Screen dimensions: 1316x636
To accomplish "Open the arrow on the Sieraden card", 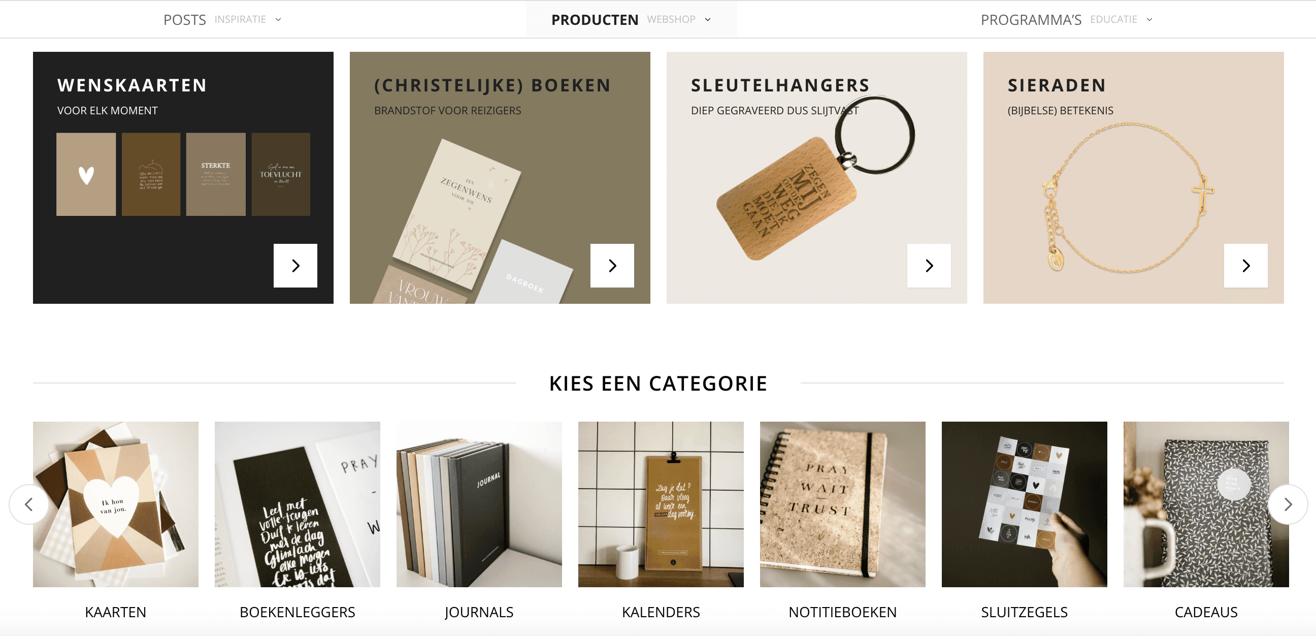I will [x=1245, y=265].
